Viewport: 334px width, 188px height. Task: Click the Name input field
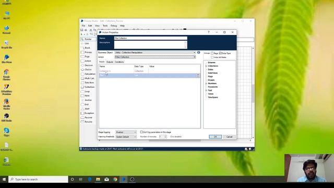click(x=151, y=38)
